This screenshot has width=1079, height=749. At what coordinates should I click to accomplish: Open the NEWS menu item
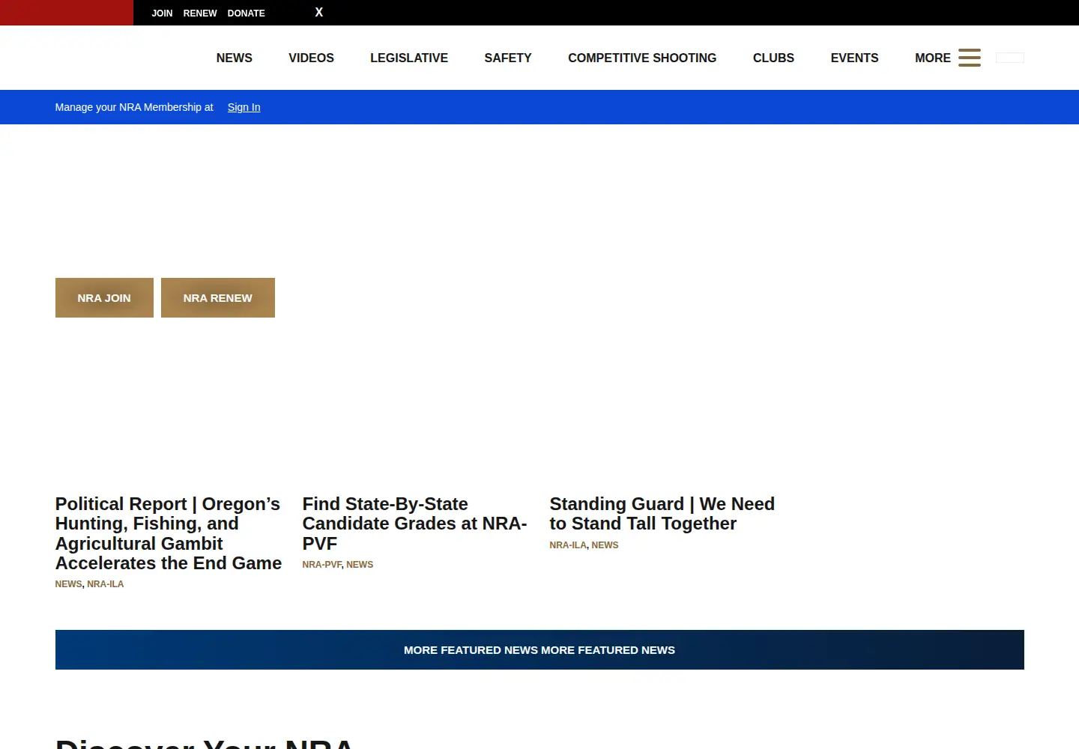pos(235,58)
